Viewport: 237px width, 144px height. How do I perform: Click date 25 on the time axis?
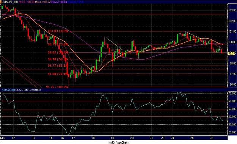192,138
